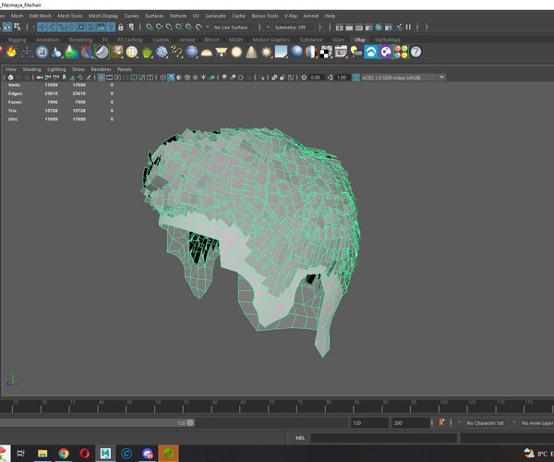Image resolution: width=554 pixels, height=462 pixels.
Task: Select the V-Ray sphere light icon
Action: point(236,52)
